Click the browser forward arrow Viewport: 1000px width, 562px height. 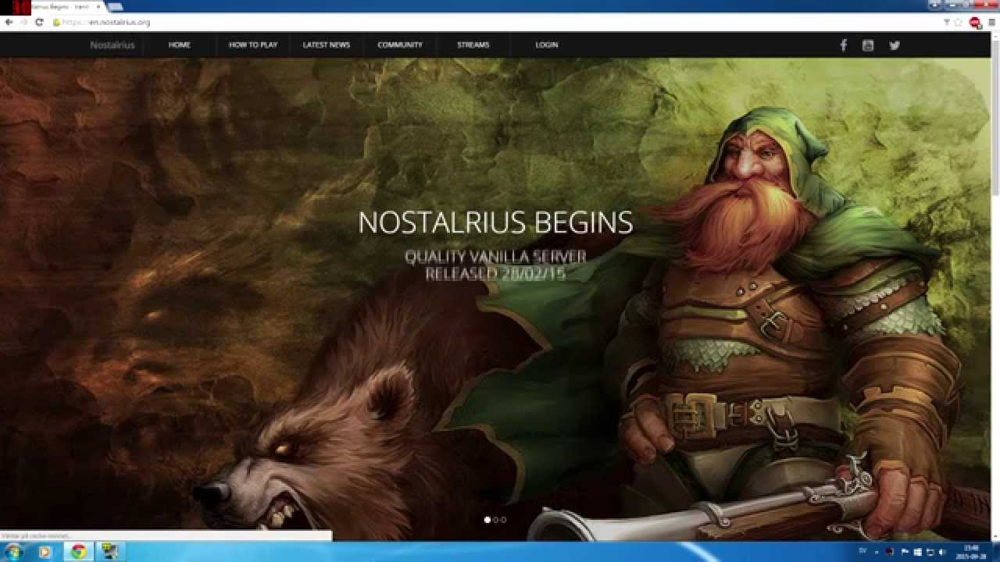pos(24,22)
